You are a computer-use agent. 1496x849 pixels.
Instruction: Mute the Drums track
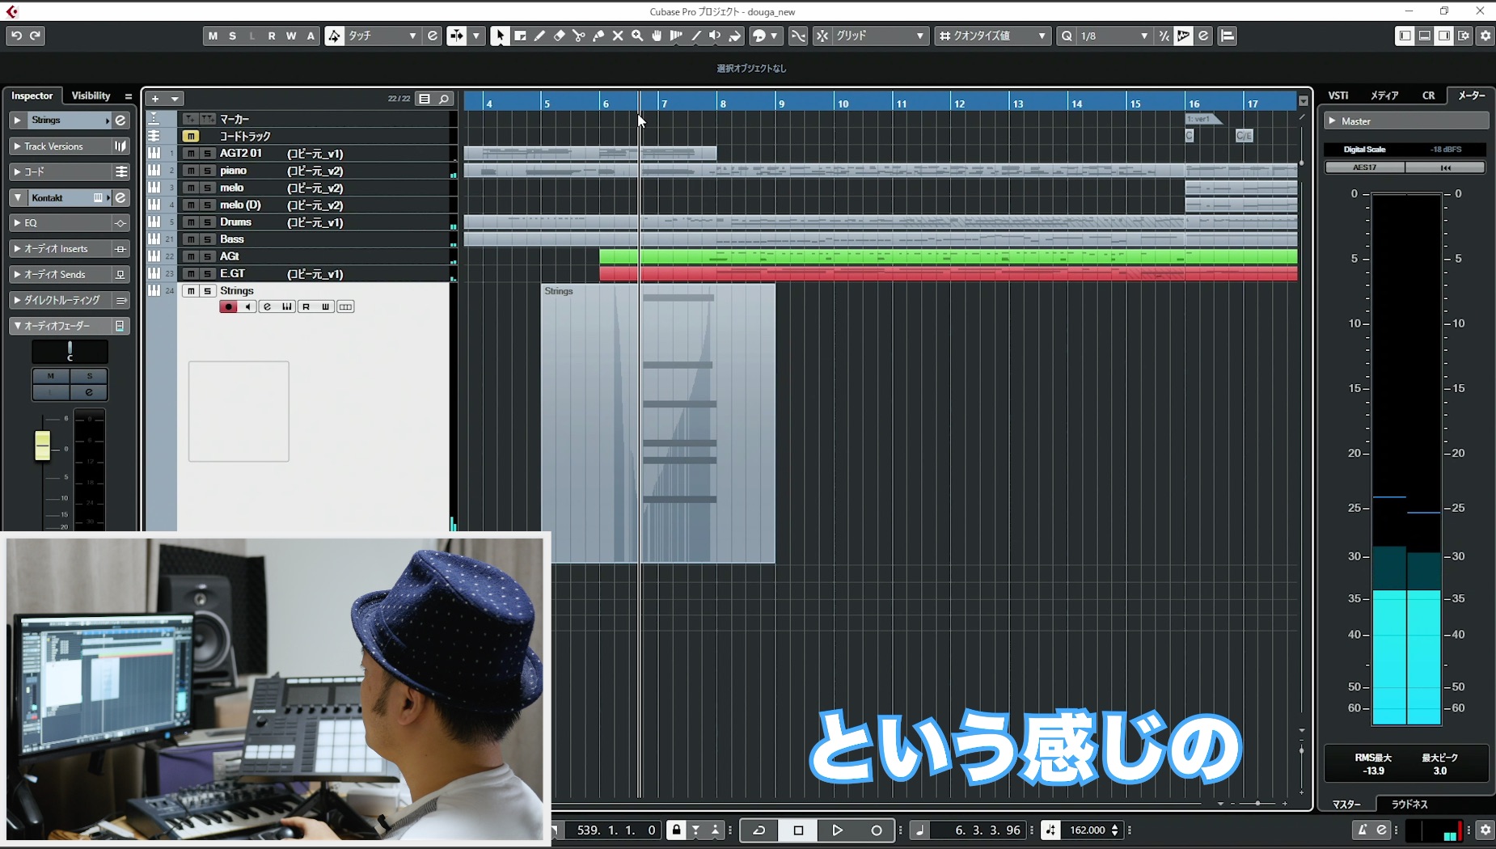[191, 222]
